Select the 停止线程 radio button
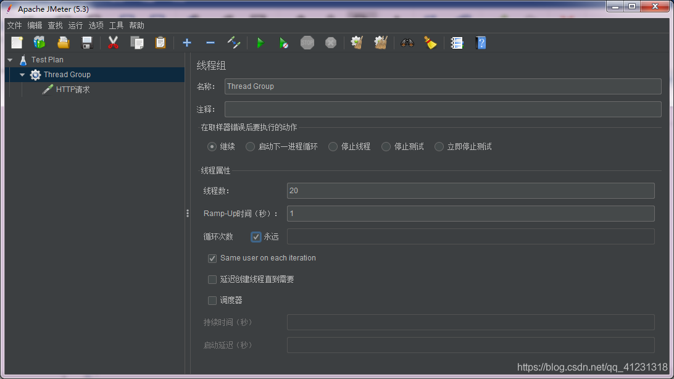 point(333,146)
